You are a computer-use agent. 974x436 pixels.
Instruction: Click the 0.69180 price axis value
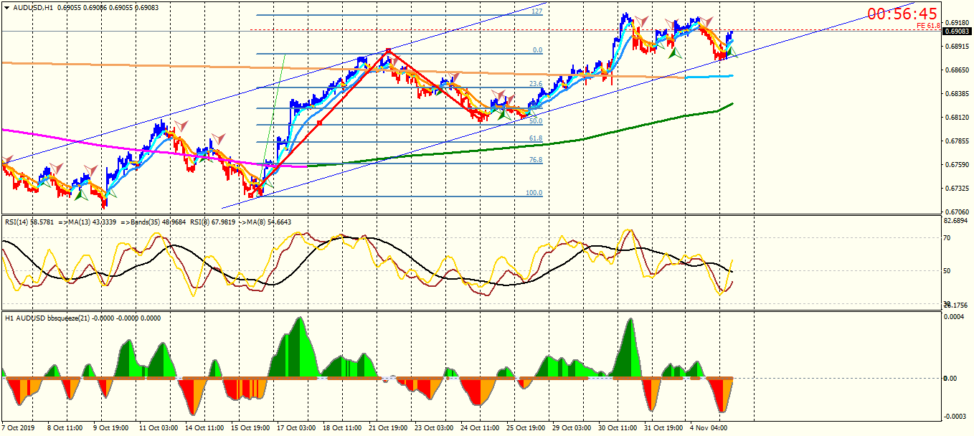958,23
